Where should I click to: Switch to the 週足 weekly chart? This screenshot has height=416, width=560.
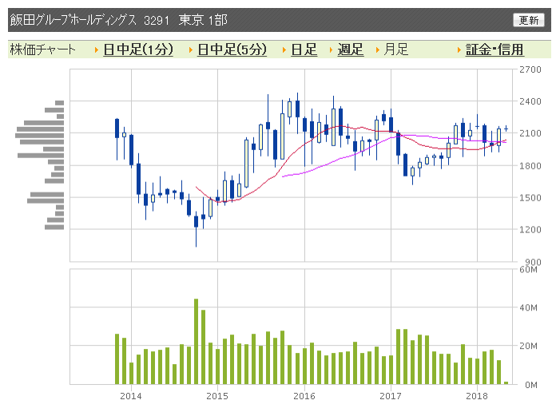click(351, 50)
